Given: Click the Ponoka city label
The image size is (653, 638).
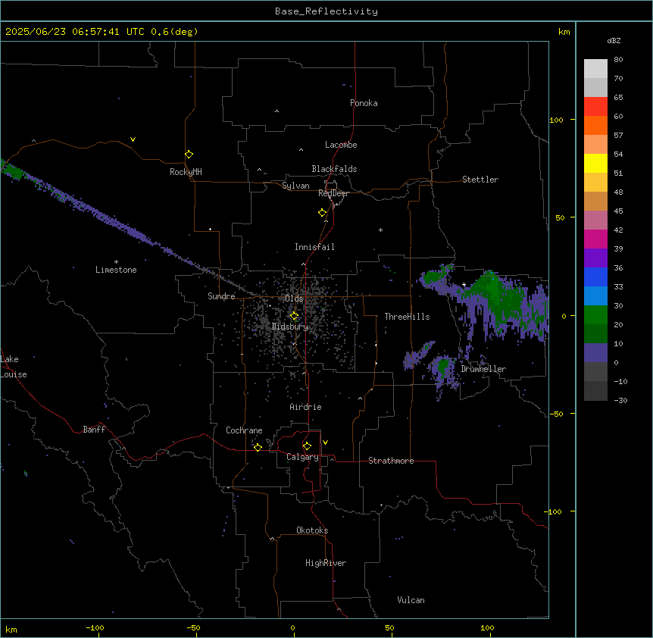Looking at the screenshot, I should coord(364,103).
